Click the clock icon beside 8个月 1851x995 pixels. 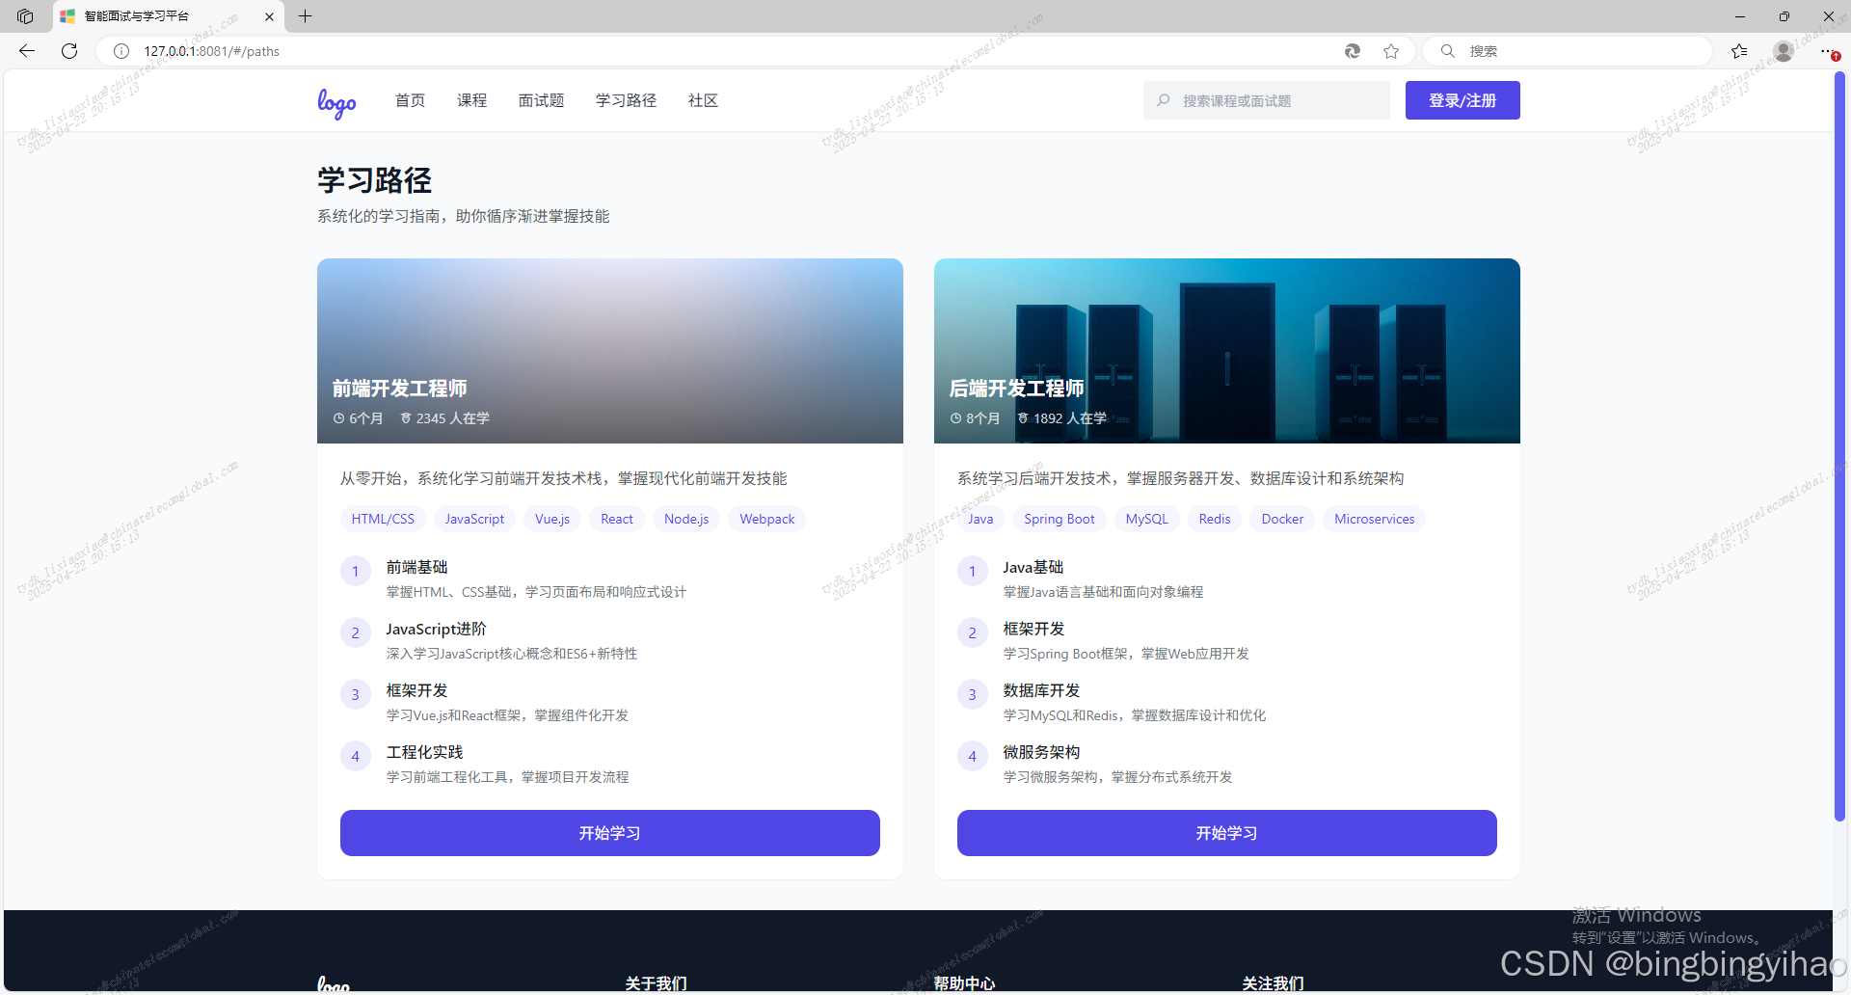coord(956,418)
